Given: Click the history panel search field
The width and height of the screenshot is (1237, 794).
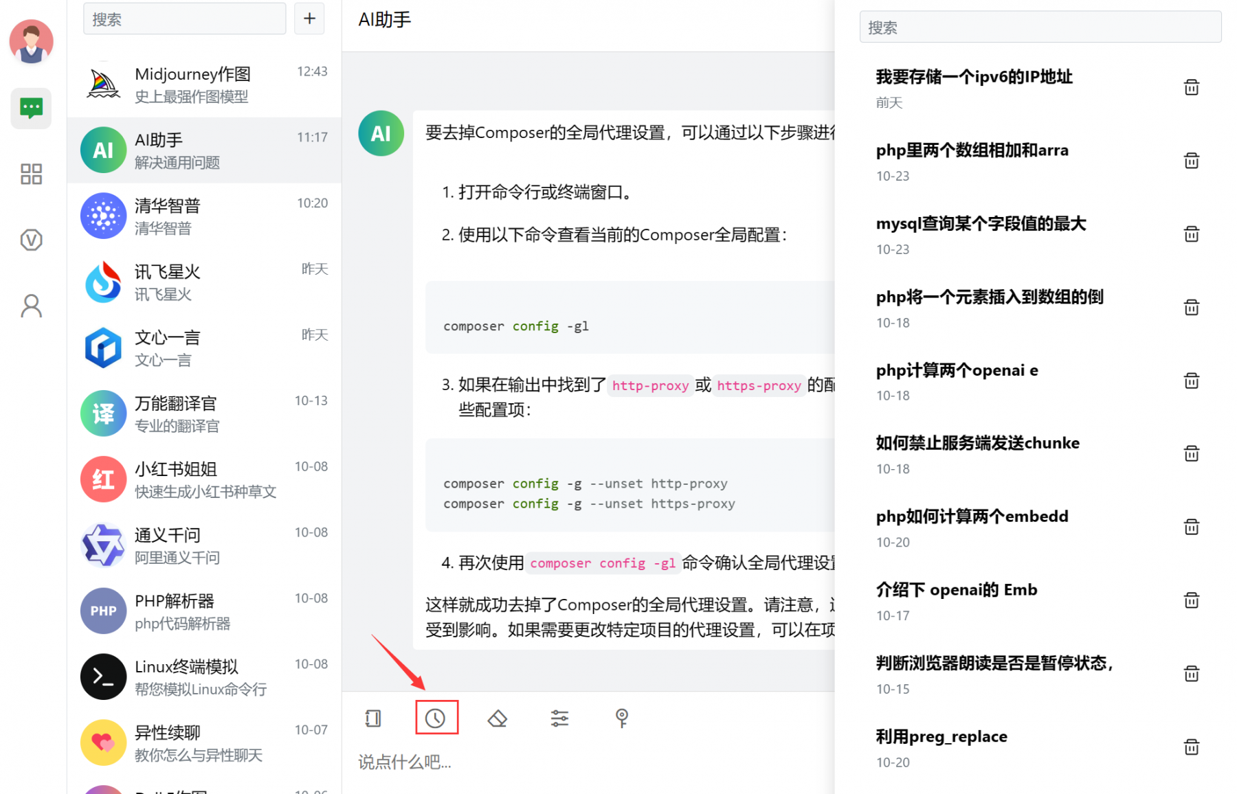Looking at the screenshot, I should [x=1040, y=27].
